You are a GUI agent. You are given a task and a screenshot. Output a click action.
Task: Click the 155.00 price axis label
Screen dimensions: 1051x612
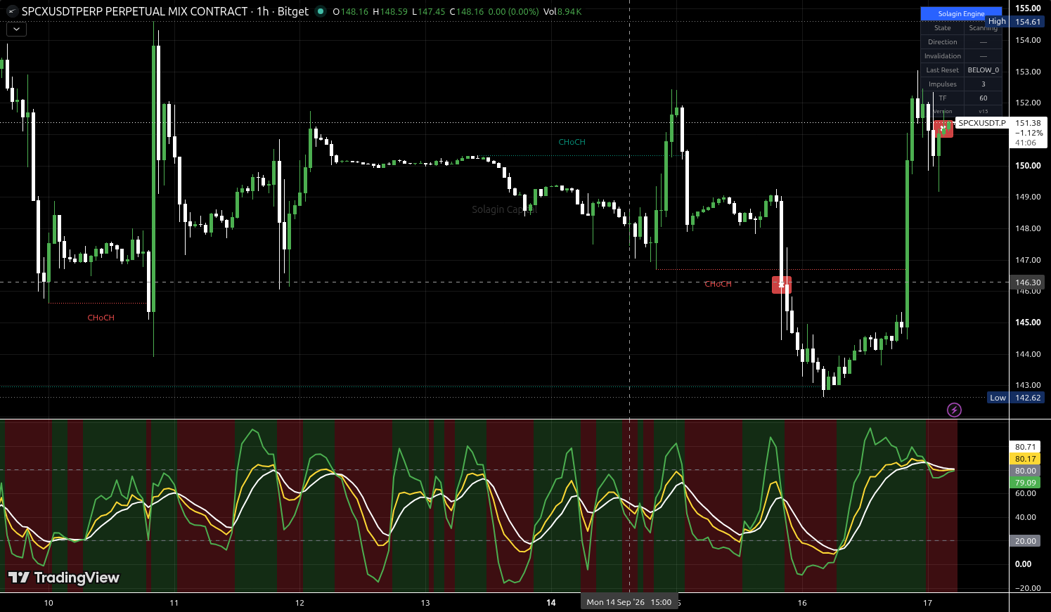tap(1028, 8)
